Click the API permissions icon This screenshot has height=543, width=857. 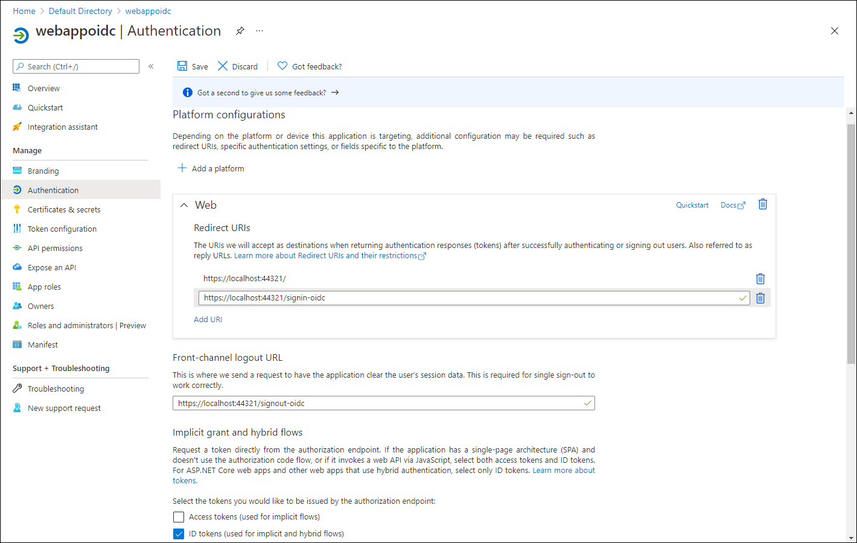[17, 248]
